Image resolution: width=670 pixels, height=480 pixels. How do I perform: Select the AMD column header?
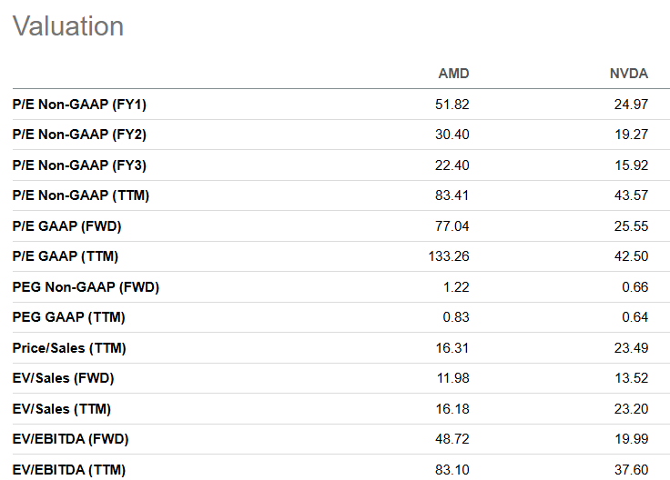[453, 74]
